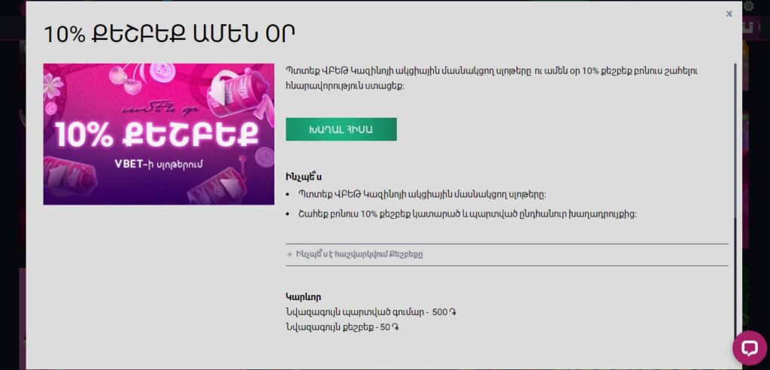The width and height of the screenshot is (770, 370).
Task: Click the minimum cashback 50 line
Action: [342, 327]
